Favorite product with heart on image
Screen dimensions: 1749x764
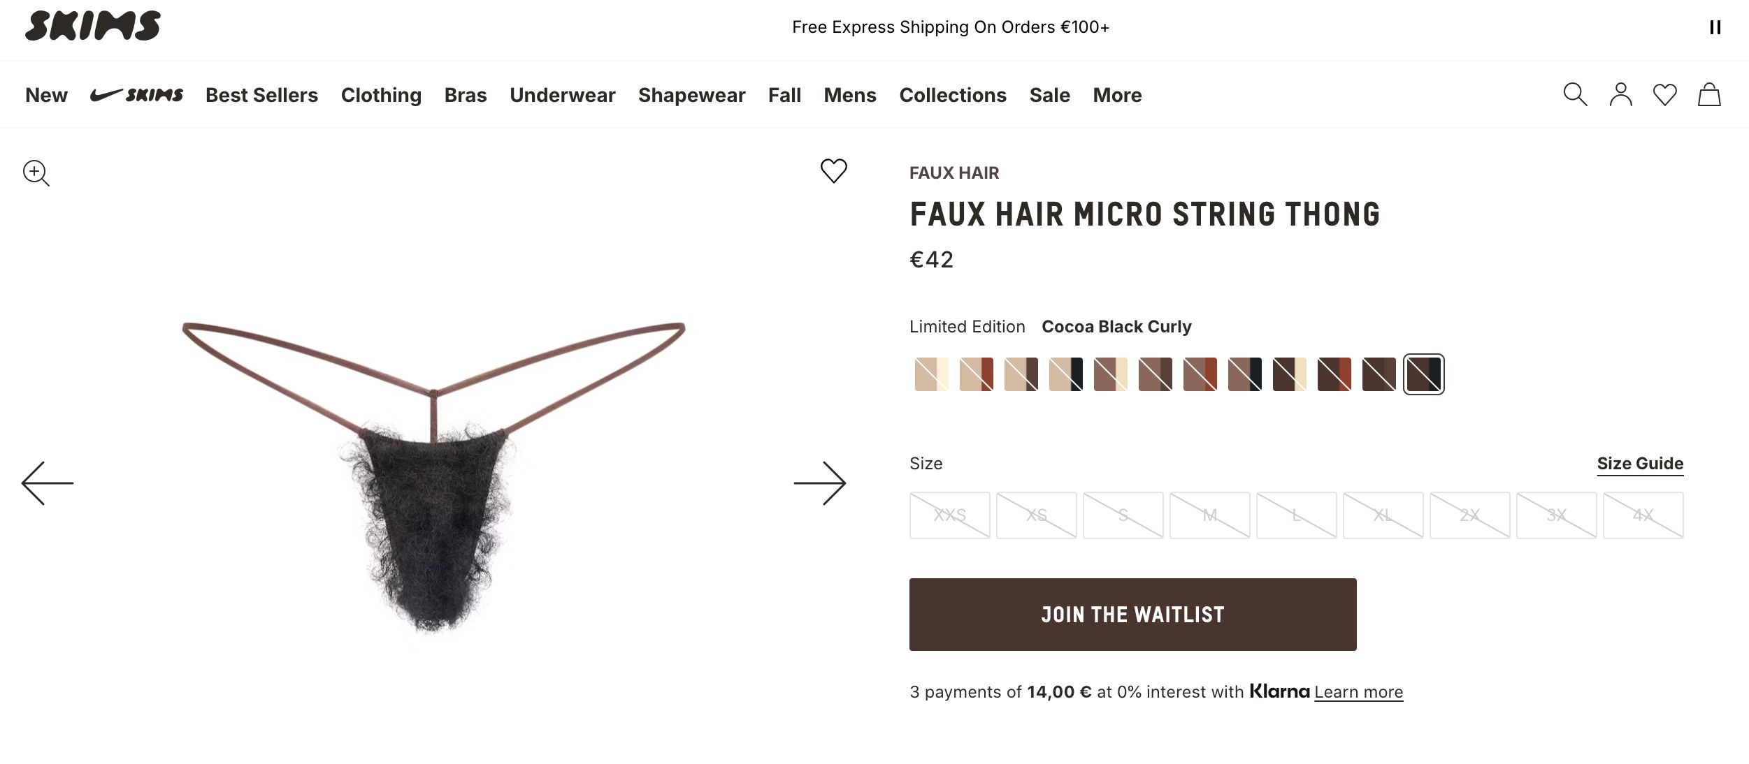833,170
